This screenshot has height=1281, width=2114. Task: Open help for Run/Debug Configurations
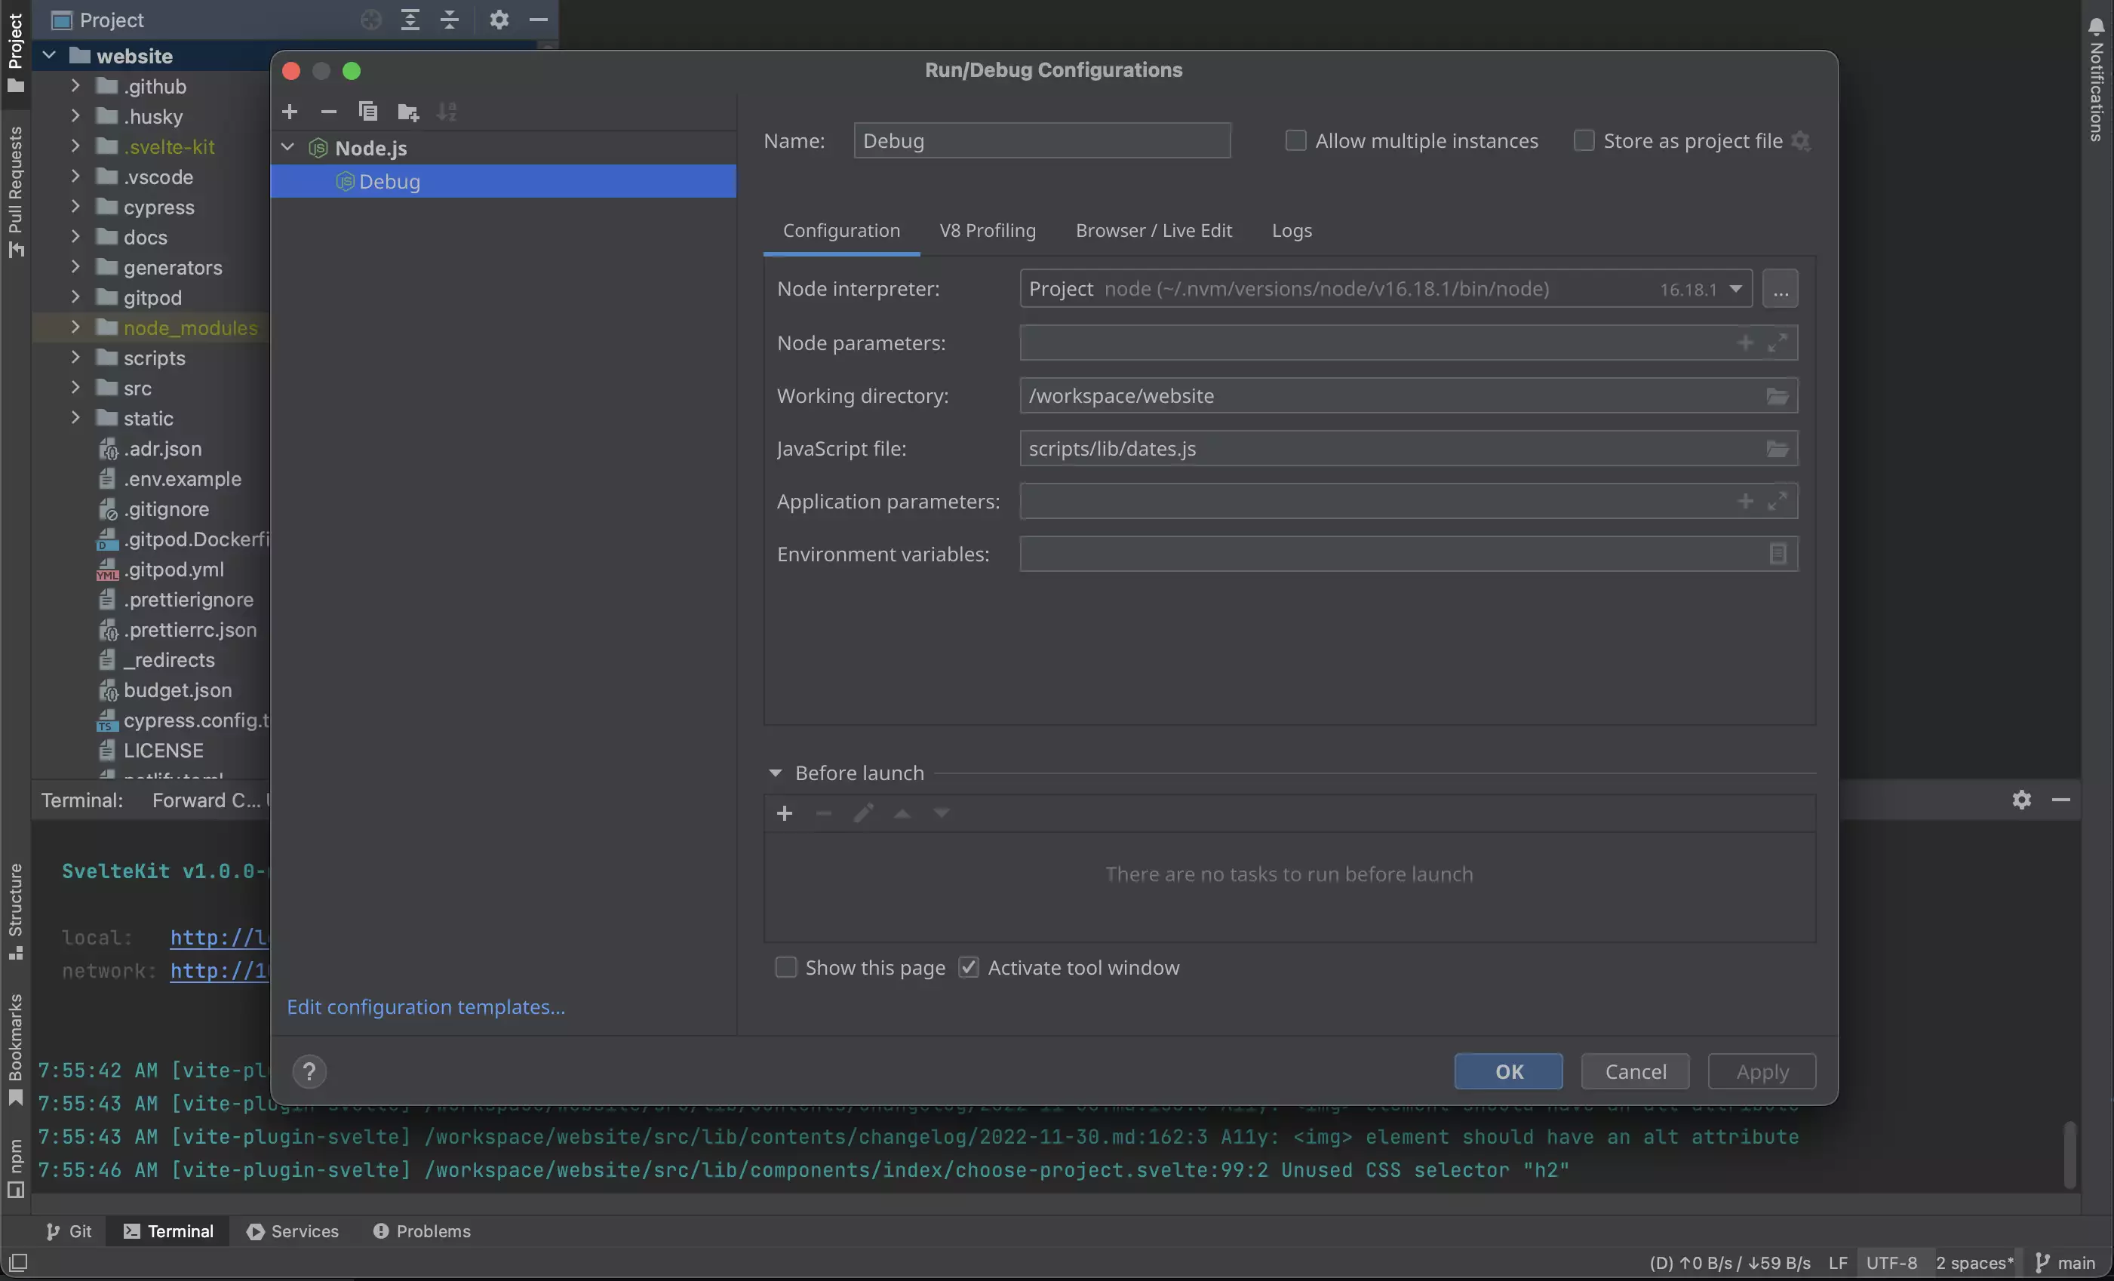[x=310, y=1071]
